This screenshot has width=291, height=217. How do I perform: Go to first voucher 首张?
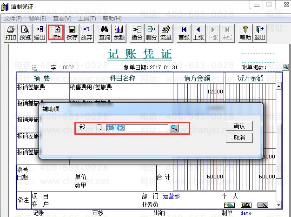pos(184,33)
